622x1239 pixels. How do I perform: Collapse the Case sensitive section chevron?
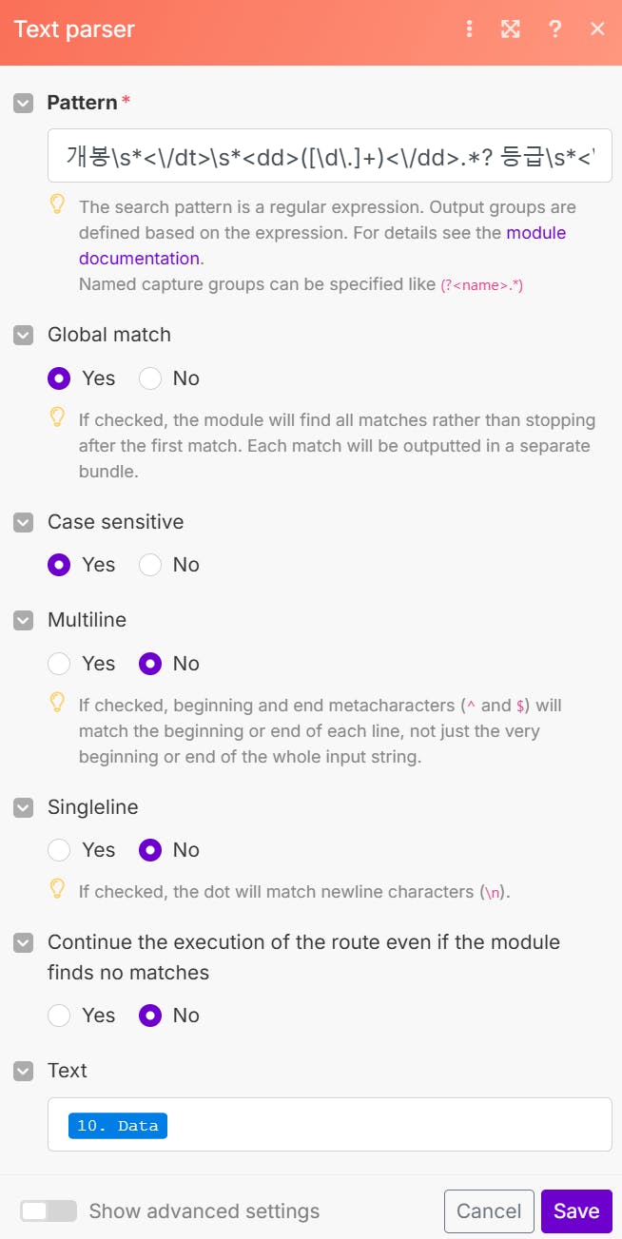pos(24,522)
